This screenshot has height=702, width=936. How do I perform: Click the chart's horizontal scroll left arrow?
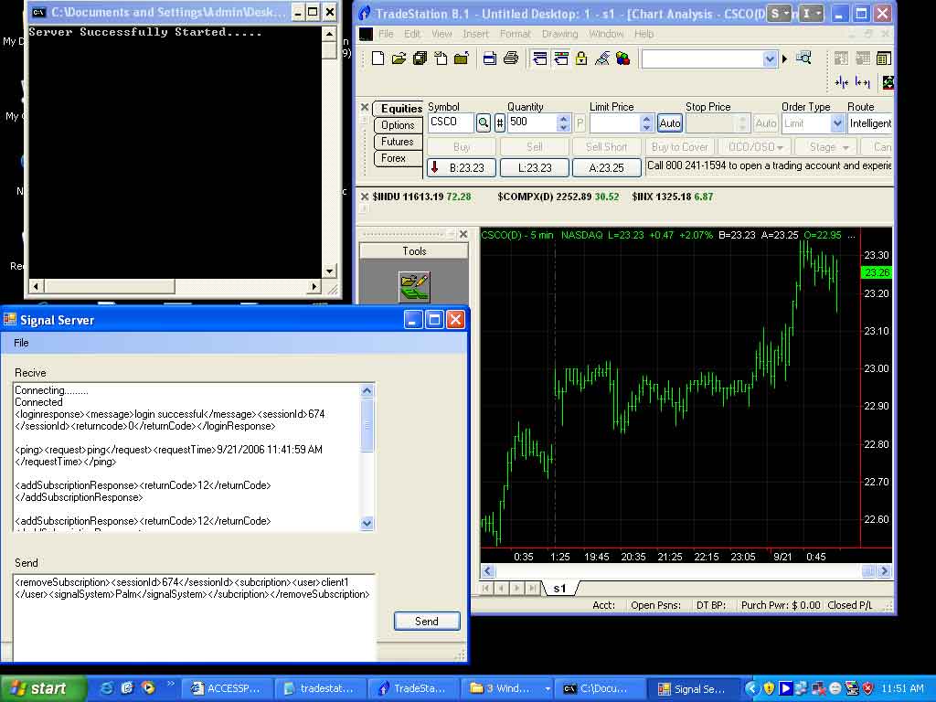point(488,570)
